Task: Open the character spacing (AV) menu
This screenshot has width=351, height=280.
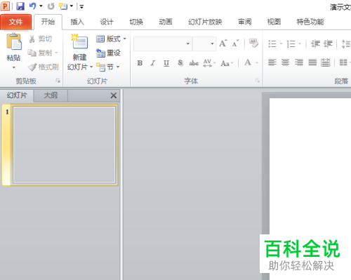Action: pos(209,63)
